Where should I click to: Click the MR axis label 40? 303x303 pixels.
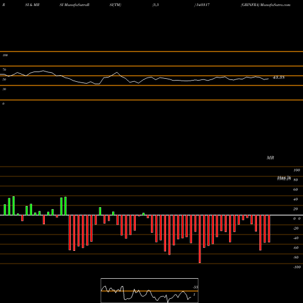click(296, 199)
